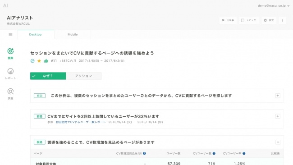Screen dimensions: 293x165
Task: Click help icon beside CV数増加見込み/月
Action: pyautogui.click(x=144, y=153)
